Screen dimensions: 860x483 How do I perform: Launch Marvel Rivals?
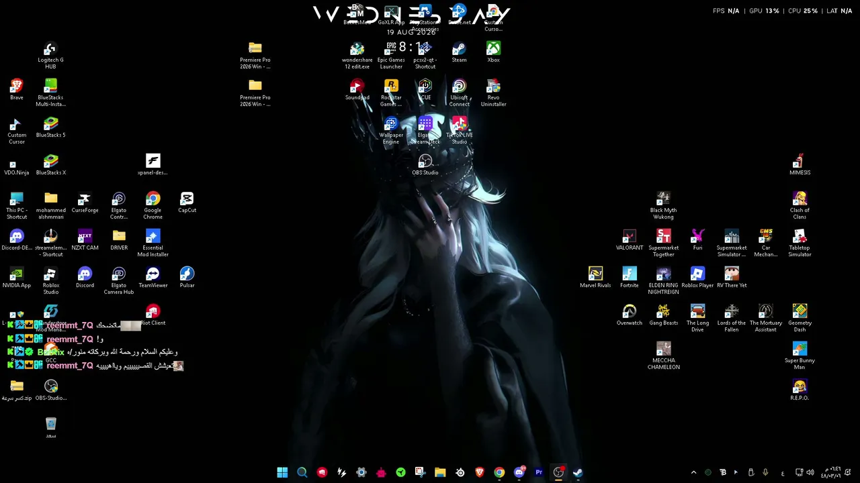595,278
